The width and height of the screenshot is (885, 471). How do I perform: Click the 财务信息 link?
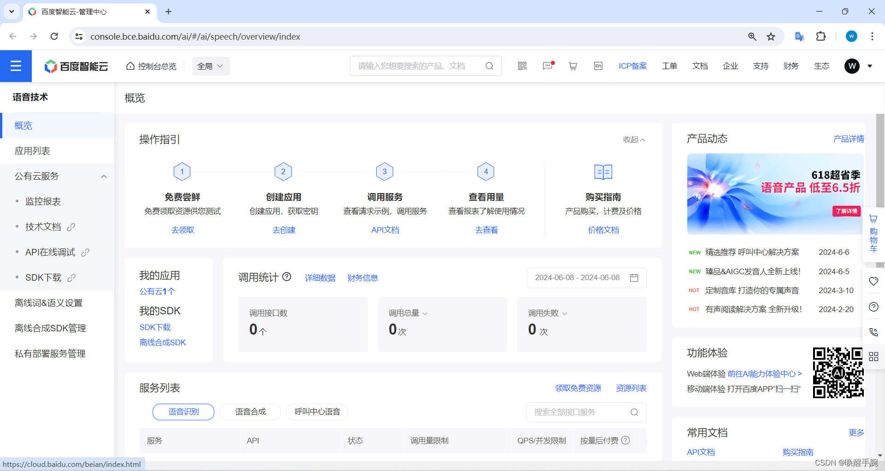pos(362,278)
